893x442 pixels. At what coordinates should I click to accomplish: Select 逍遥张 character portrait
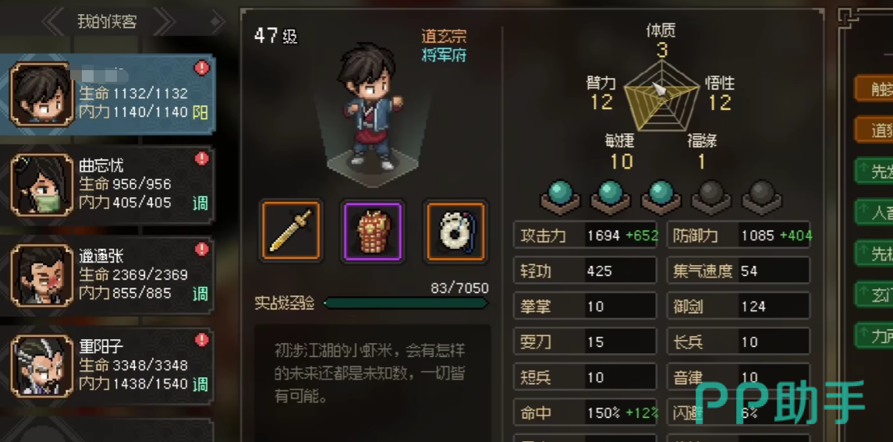[x=42, y=274]
